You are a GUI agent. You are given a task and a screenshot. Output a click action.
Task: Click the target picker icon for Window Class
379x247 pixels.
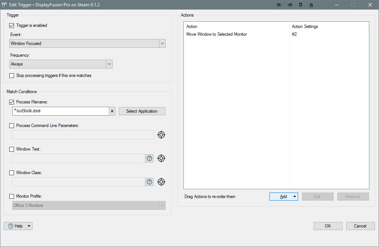pyautogui.click(x=161, y=182)
